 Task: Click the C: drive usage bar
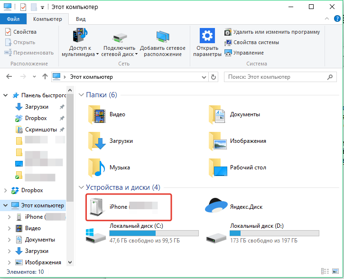(x=154, y=233)
